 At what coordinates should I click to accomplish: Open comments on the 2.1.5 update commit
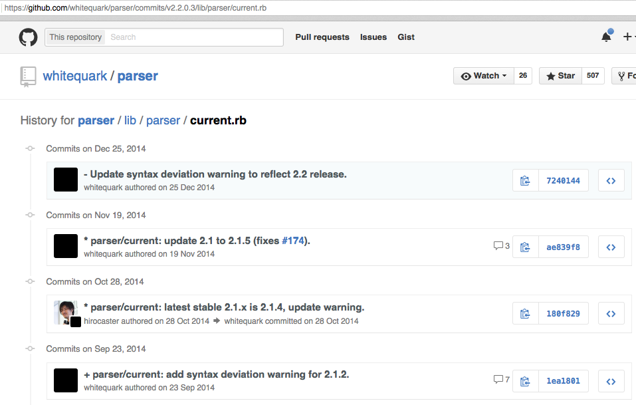pyautogui.click(x=501, y=246)
